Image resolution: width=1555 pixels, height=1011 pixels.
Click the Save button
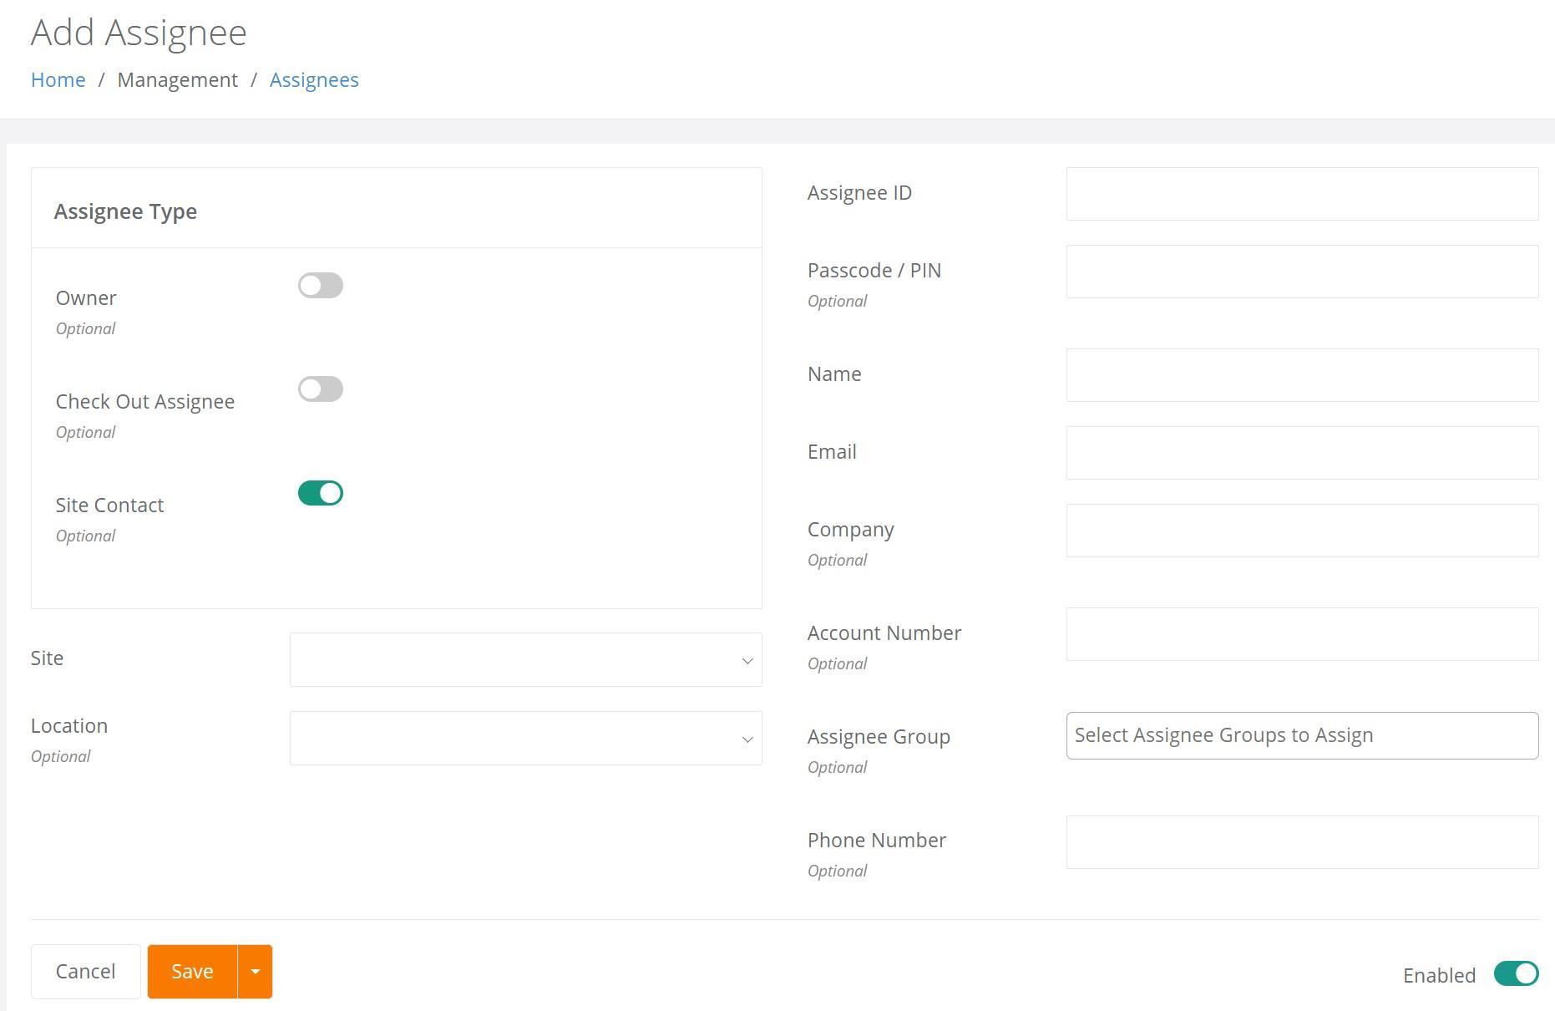(193, 972)
